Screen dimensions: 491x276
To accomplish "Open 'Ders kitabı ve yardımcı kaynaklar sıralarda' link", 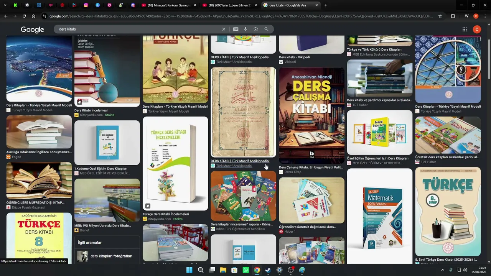I will pyautogui.click(x=380, y=100).
